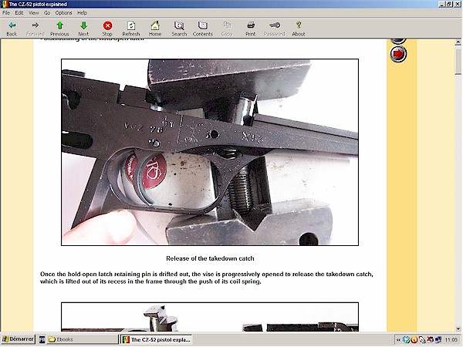The height and width of the screenshot is (347, 463).
Task: Click the red Stop button in toolbar
Action: (x=107, y=29)
